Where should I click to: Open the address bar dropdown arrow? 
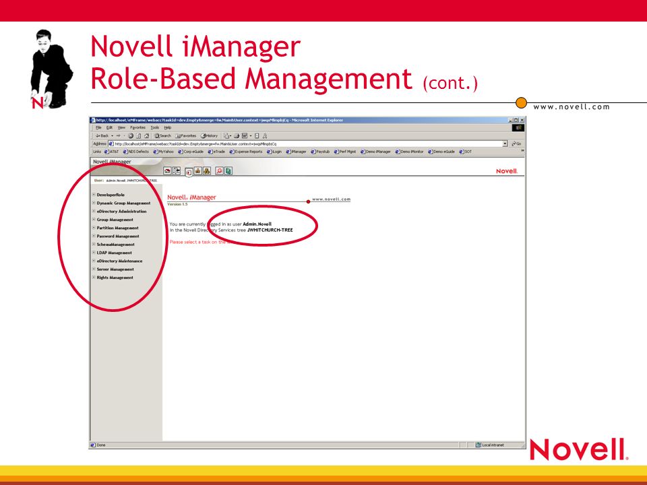coord(505,144)
